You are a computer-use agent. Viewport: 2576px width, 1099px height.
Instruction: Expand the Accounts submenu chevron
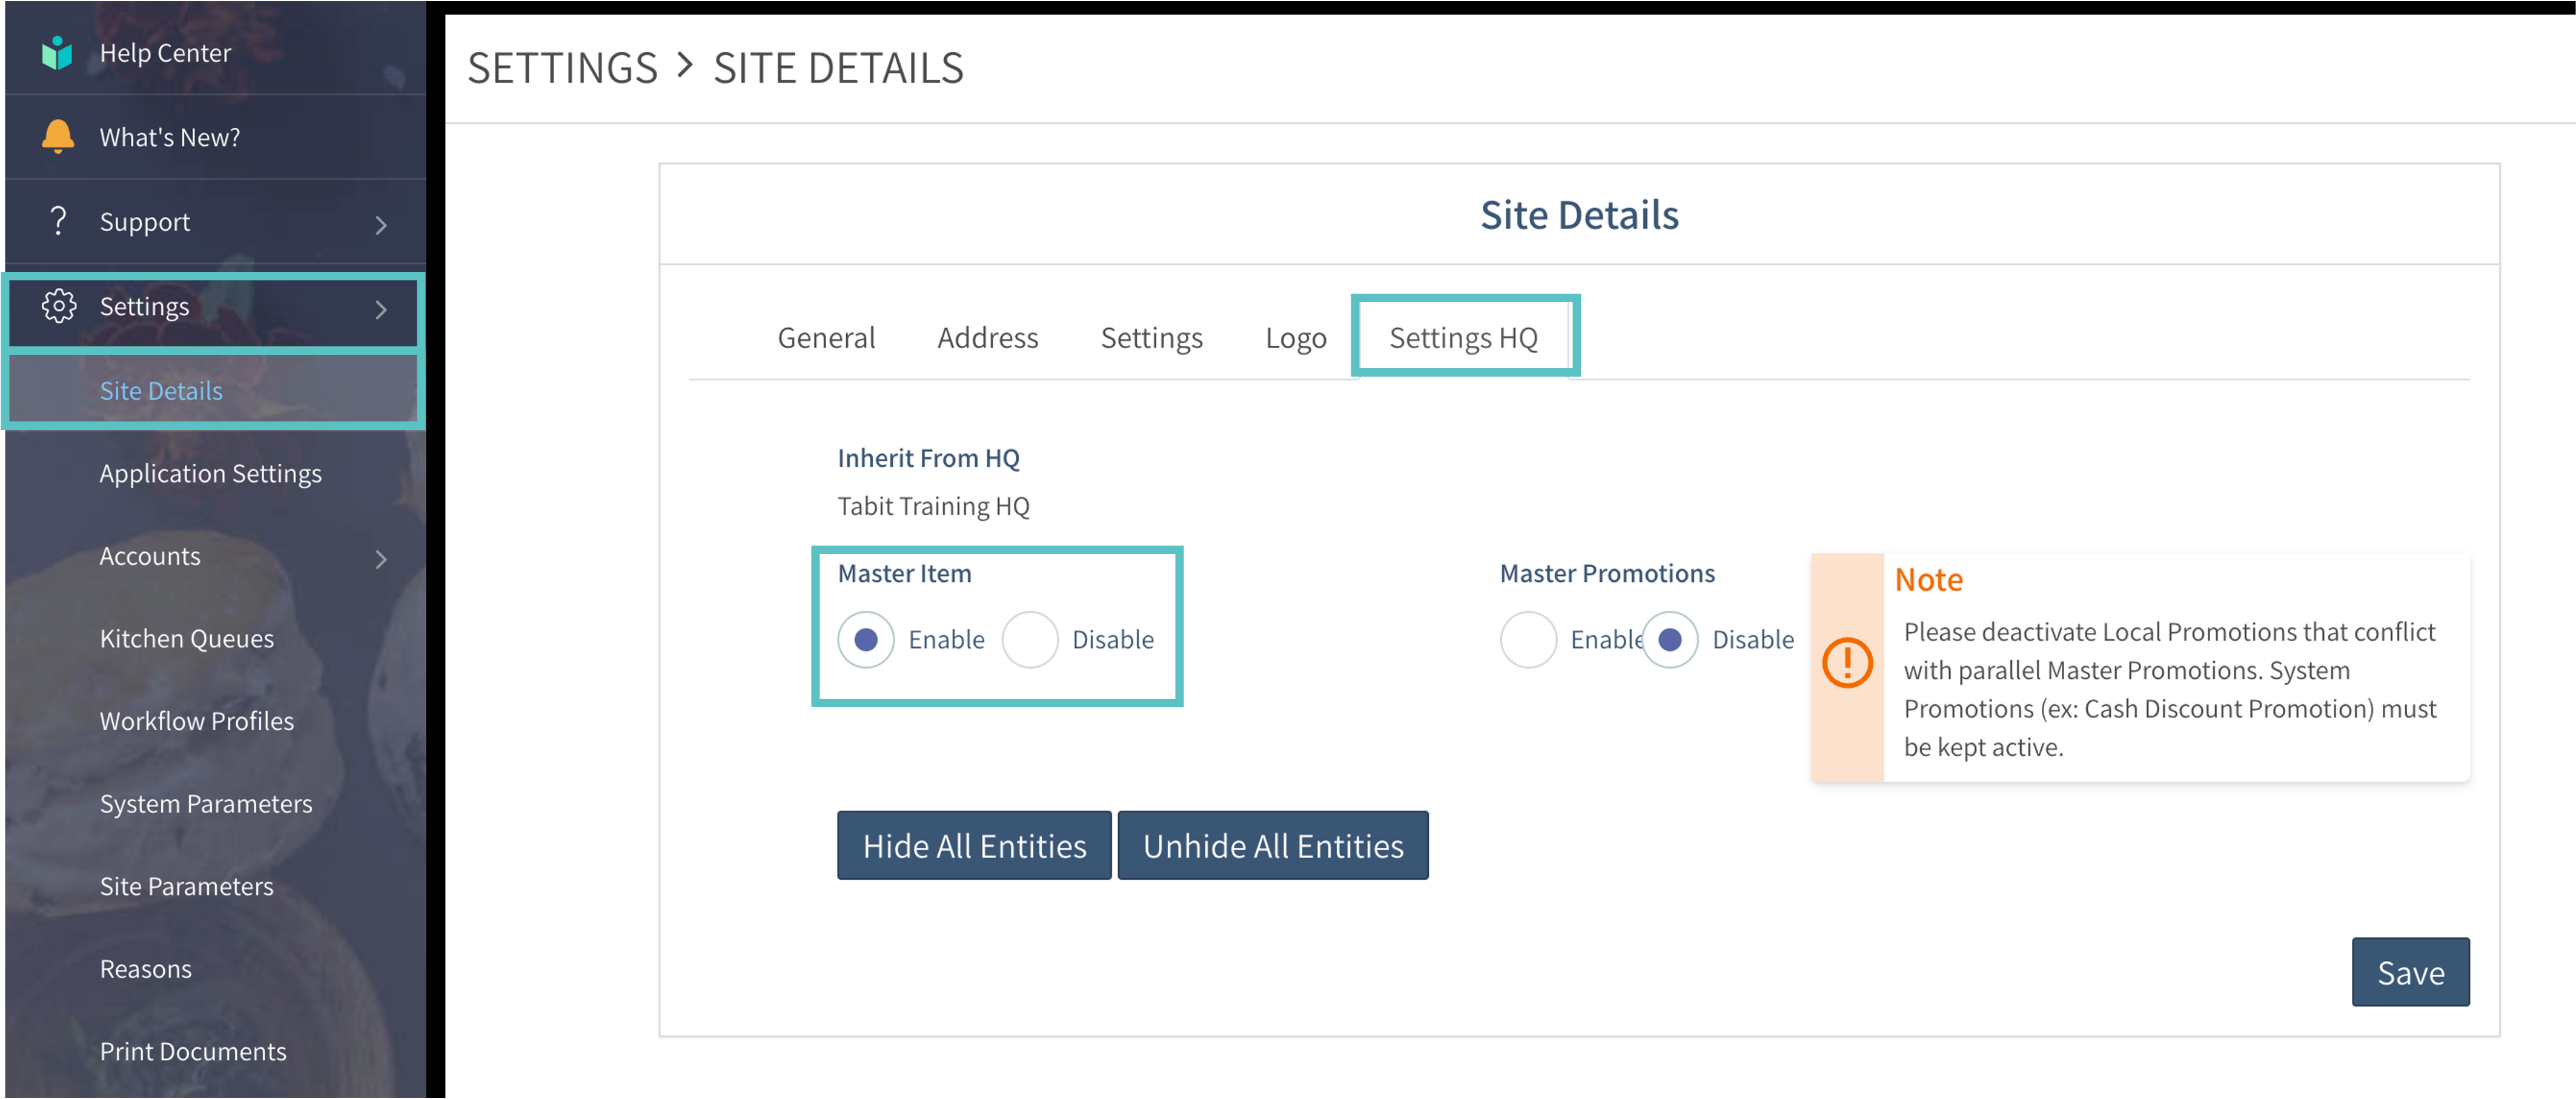[381, 559]
